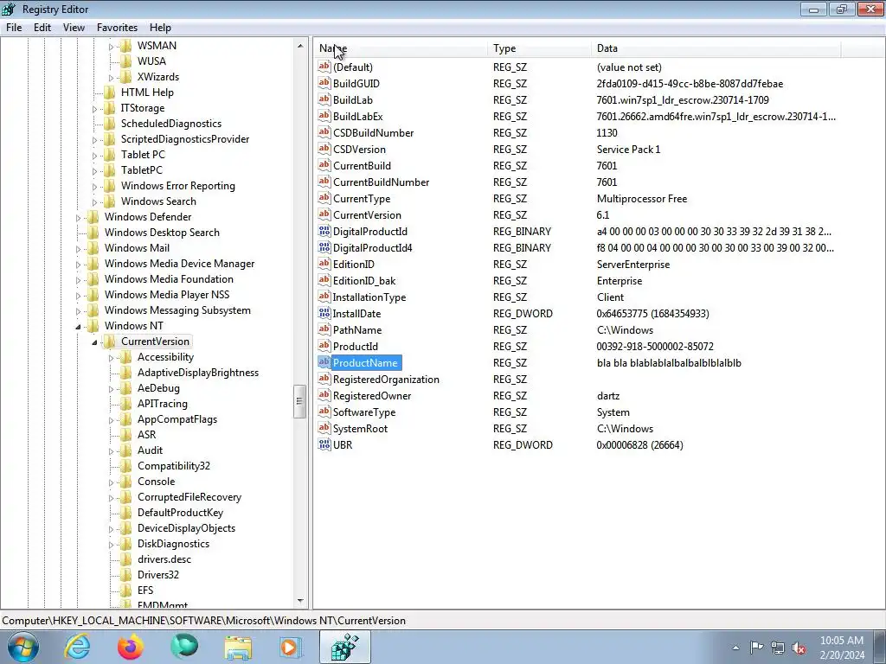Click the string icon beside BuildGUID
The width and height of the screenshot is (886, 664).
click(x=324, y=83)
